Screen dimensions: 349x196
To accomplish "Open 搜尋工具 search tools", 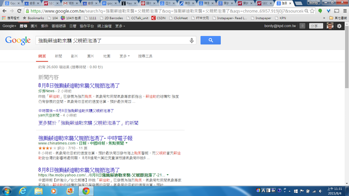I will (145, 56).
